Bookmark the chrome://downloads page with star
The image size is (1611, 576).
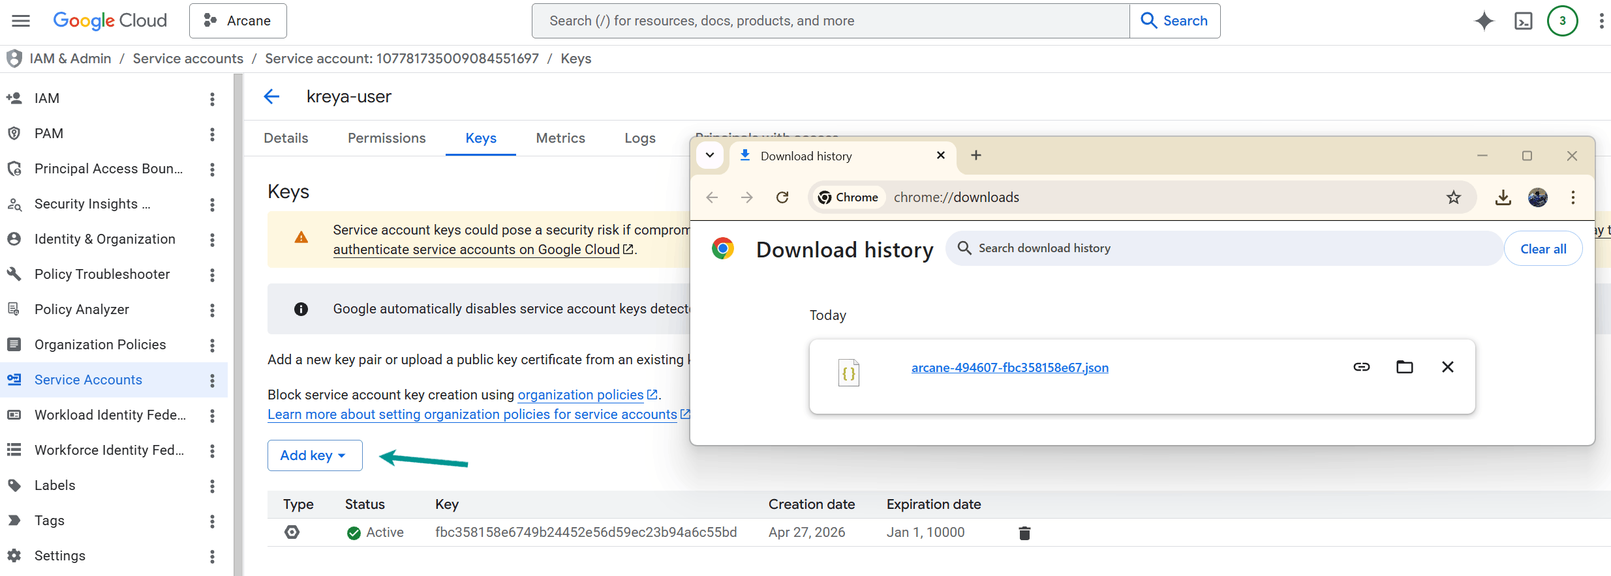click(x=1453, y=197)
